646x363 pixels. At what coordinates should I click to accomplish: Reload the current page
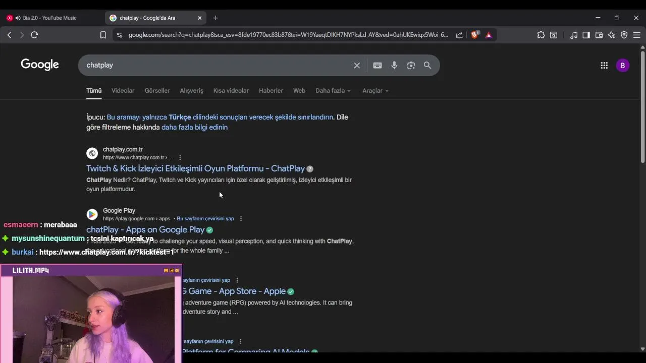click(34, 35)
